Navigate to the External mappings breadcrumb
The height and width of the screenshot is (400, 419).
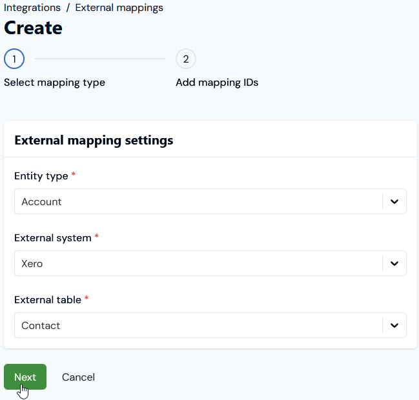[119, 8]
